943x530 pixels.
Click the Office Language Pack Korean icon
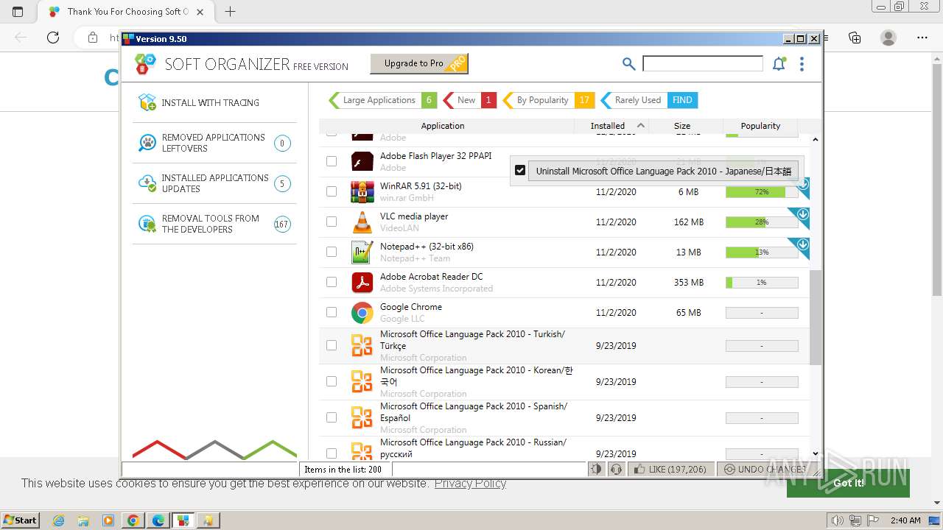coord(362,381)
